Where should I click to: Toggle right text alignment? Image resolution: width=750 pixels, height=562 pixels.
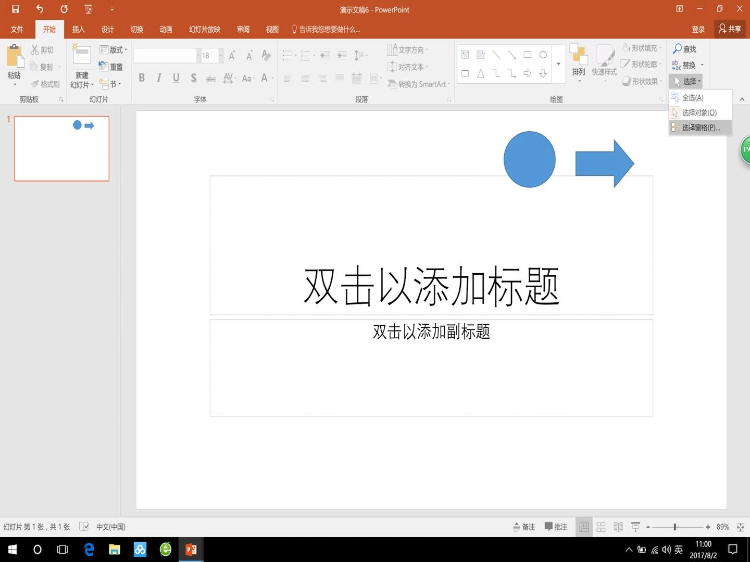[x=322, y=78]
